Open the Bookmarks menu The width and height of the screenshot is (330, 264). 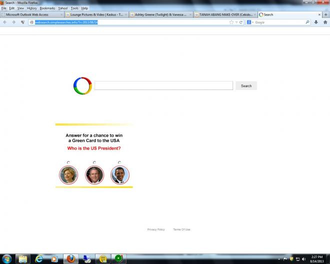[47, 8]
